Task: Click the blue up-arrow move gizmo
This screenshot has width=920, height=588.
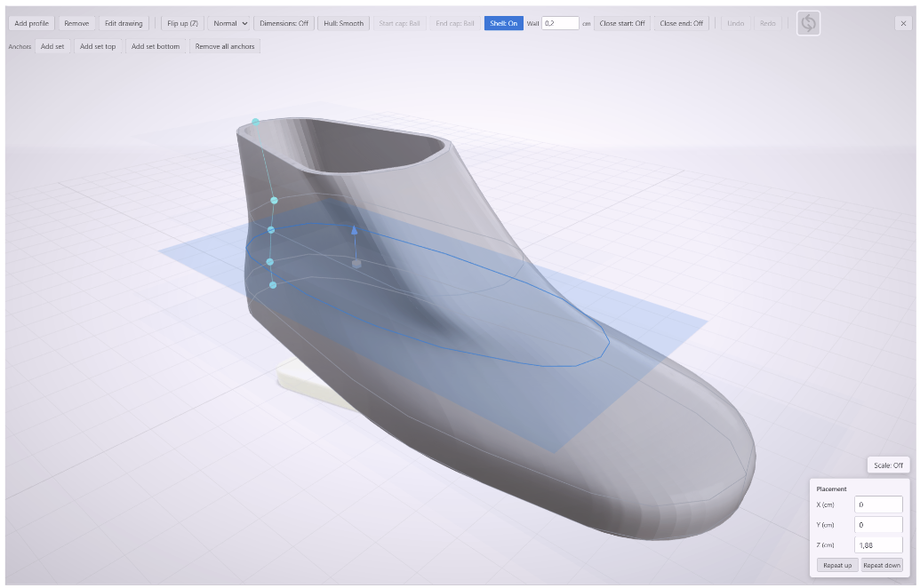Action: [x=355, y=230]
